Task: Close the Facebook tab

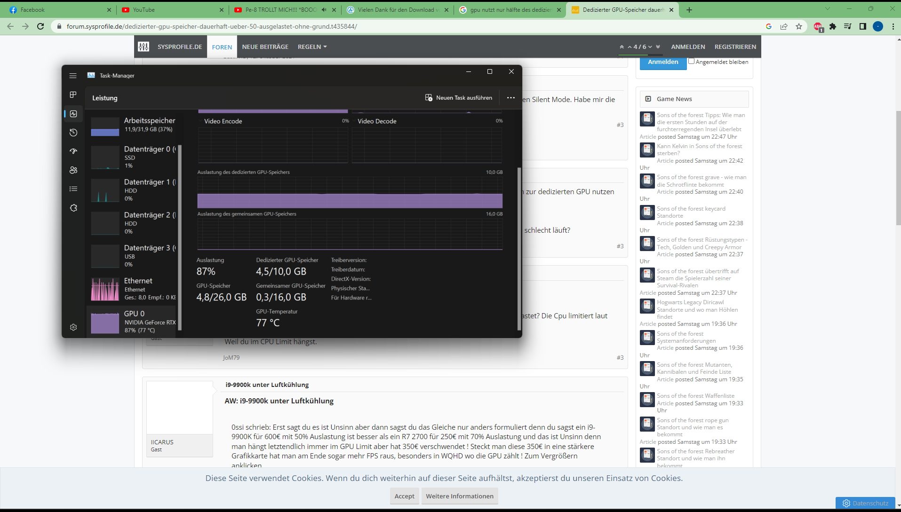Action: point(109,10)
